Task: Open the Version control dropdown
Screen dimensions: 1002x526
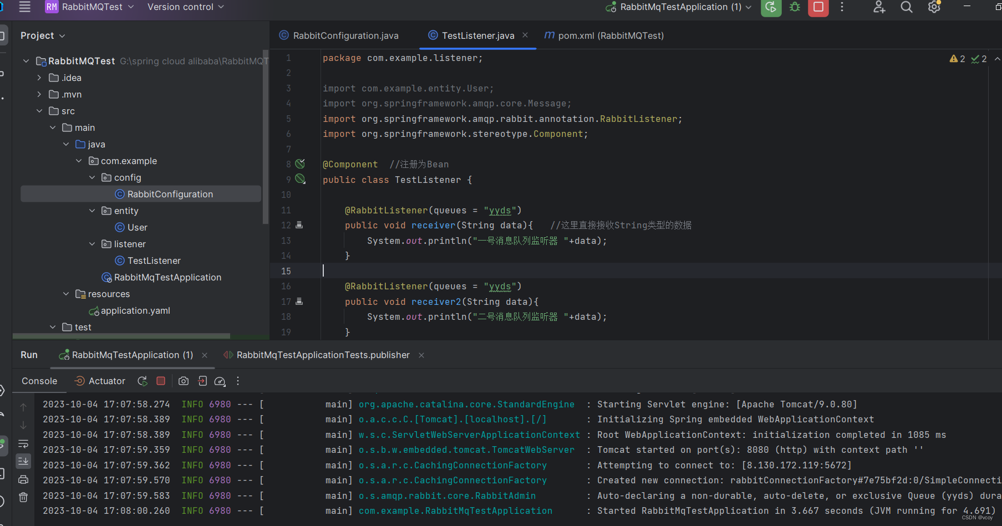Action: (x=186, y=7)
